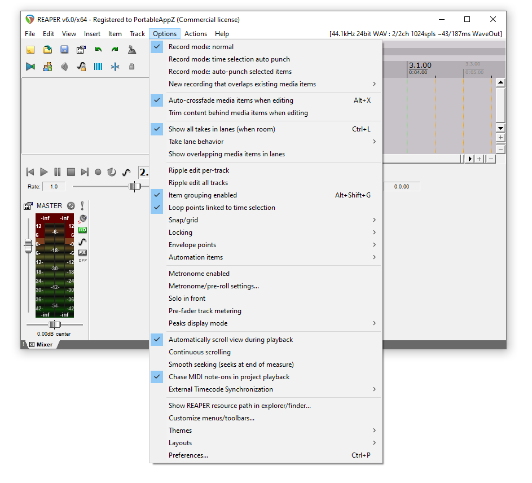This screenshot has width=532, height=483.
Task: Open Project settings toolbar icon
Action: tap(81, 50)
